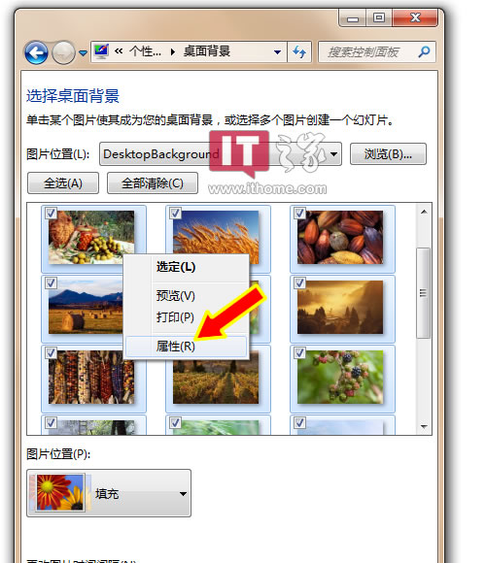The height and width of the screenshot is (563, 486).
Task: Expand the address bar history dropdown arrow
Action: click(x=277, y=52)
